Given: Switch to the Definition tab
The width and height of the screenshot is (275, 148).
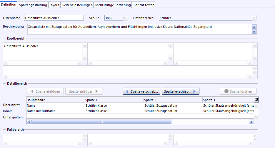Looking at the screenshot, I should 9,4.
